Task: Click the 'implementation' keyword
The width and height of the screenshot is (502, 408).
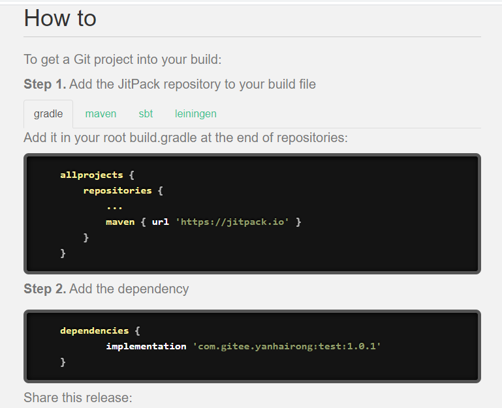Action: pos(146,346)
